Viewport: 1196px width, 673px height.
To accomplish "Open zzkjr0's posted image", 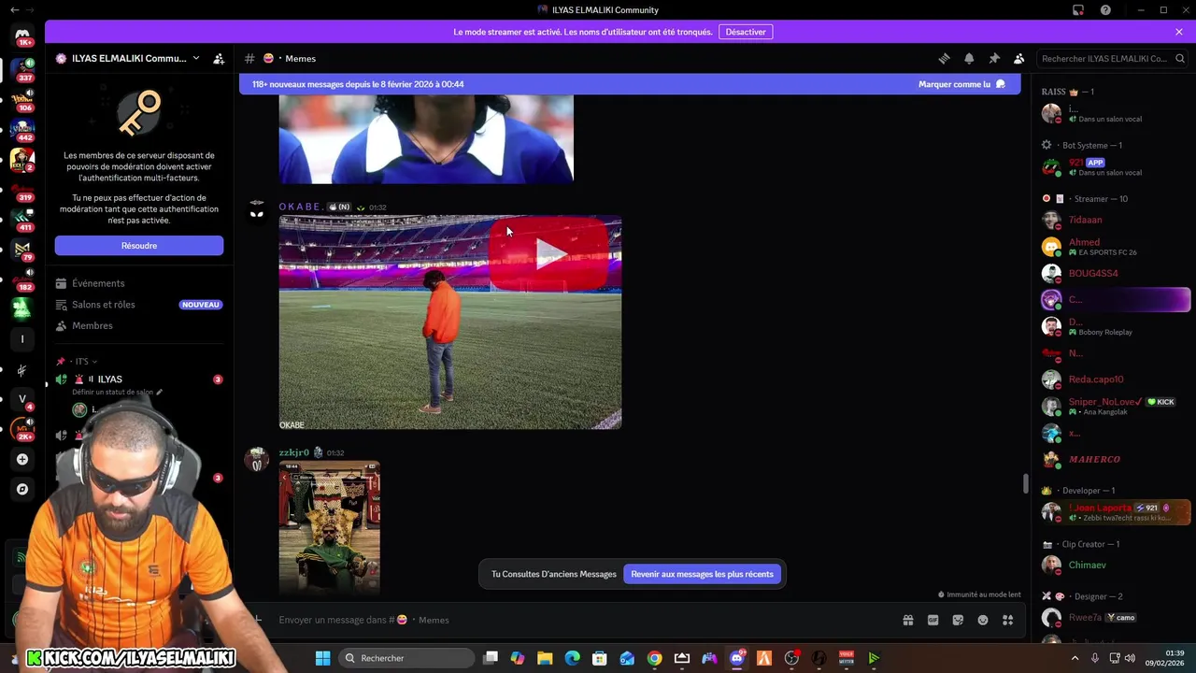I will tap(330, 528).
